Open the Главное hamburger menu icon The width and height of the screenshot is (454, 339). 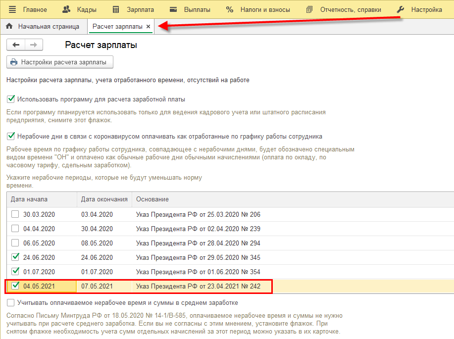point(12,9)
